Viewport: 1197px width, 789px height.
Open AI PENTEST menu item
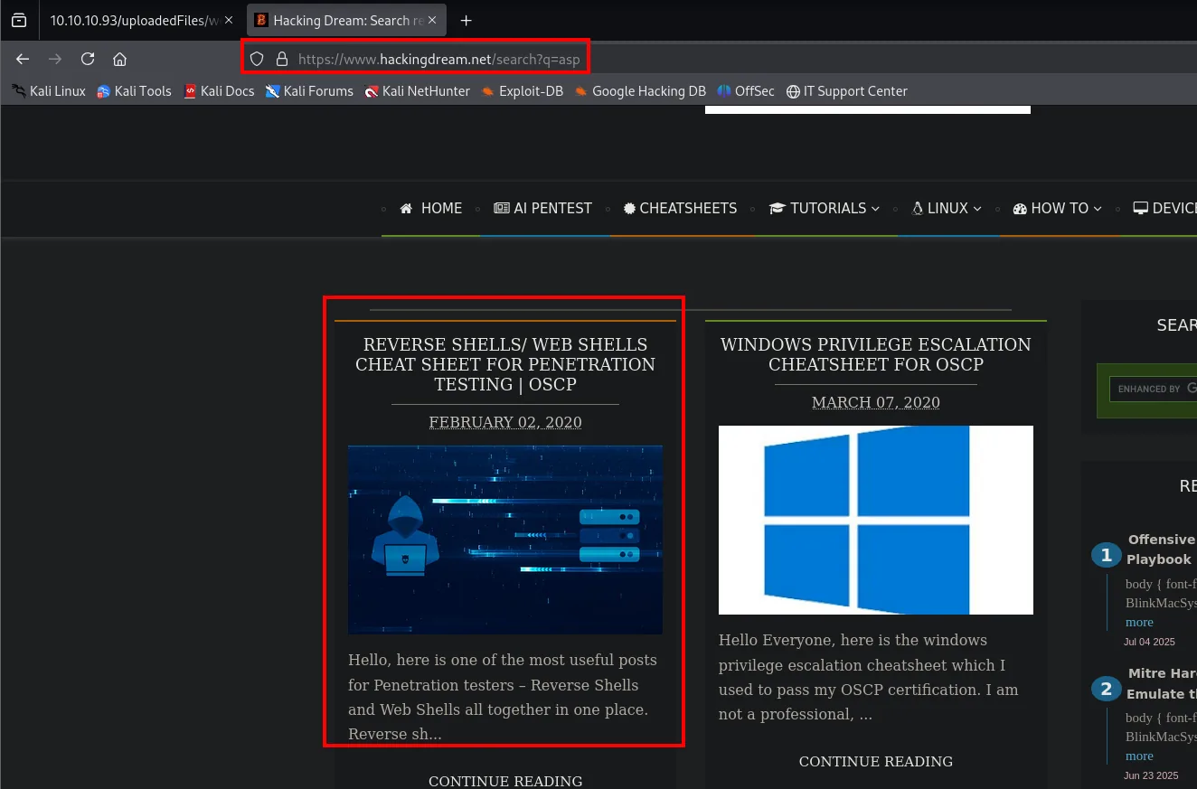[543, 208]
